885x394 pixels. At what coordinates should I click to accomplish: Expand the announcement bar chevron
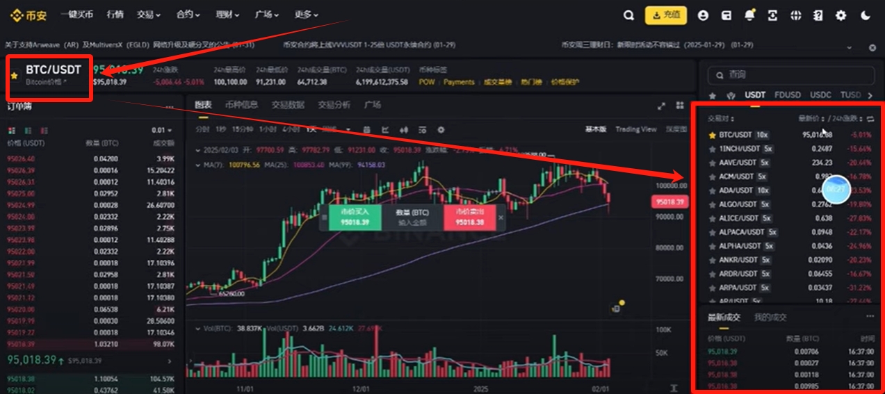(x=849, y=47)
